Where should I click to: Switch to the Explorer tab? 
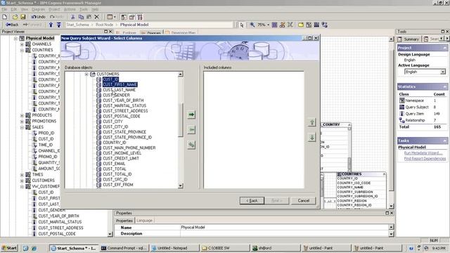[x=127, y=33]
